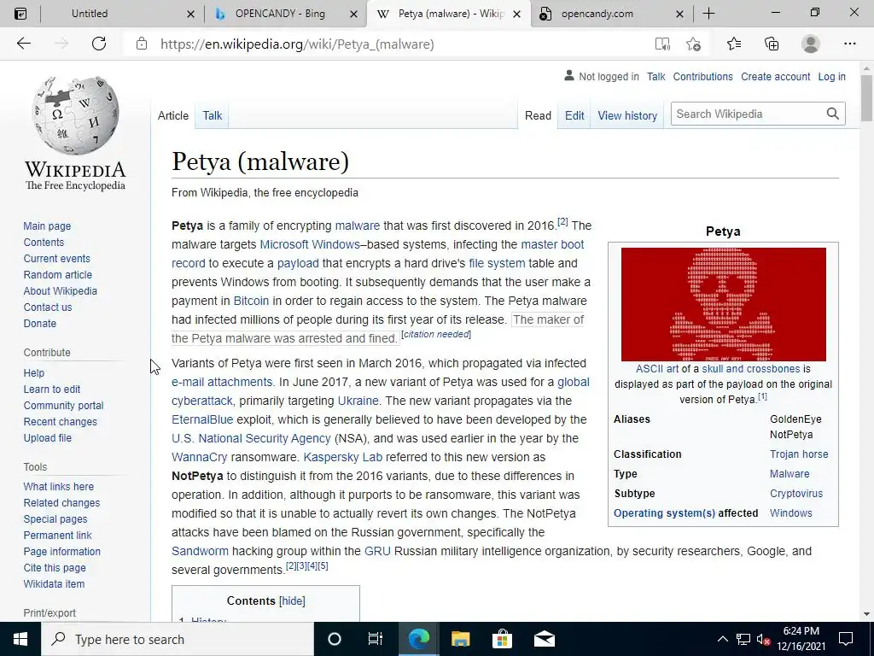This screenshot has height=656, width=874.
Task: Click the Log in link
Action: 831,76
